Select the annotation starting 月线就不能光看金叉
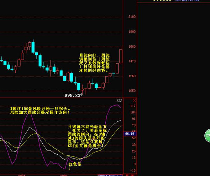The image size is (210, 176). click(x=87, y=138)
